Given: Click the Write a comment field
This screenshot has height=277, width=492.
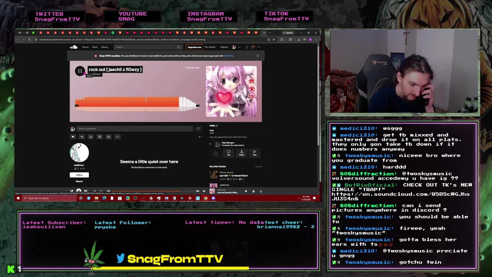Looking at the screenshot, I should tap(135, 128).
